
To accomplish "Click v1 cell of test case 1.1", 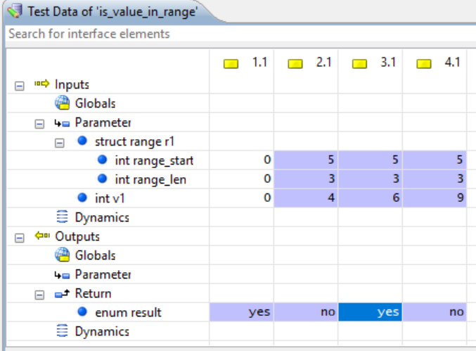I will pyautogui.click(x=242, y=198).
